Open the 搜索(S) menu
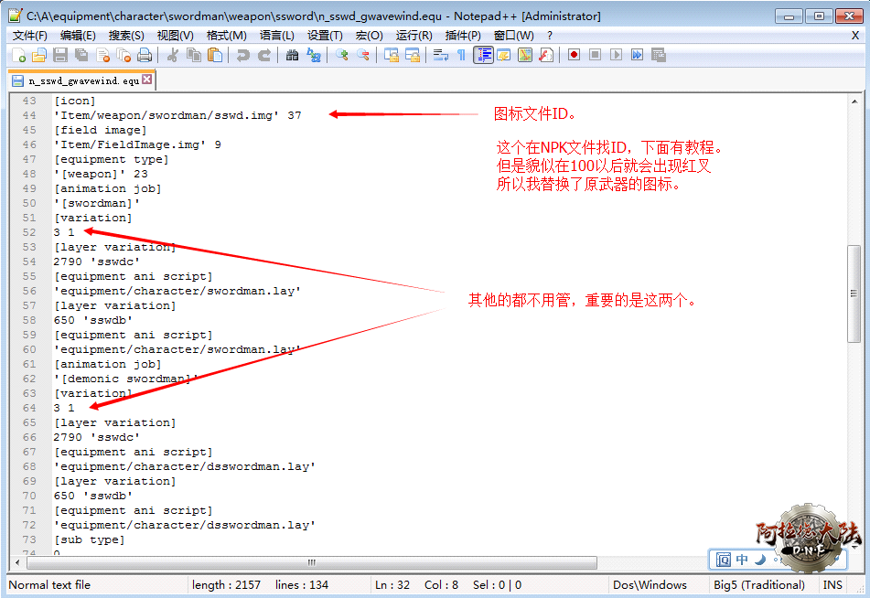This screenshot has height=598, width=870. [x=126, y=36]
